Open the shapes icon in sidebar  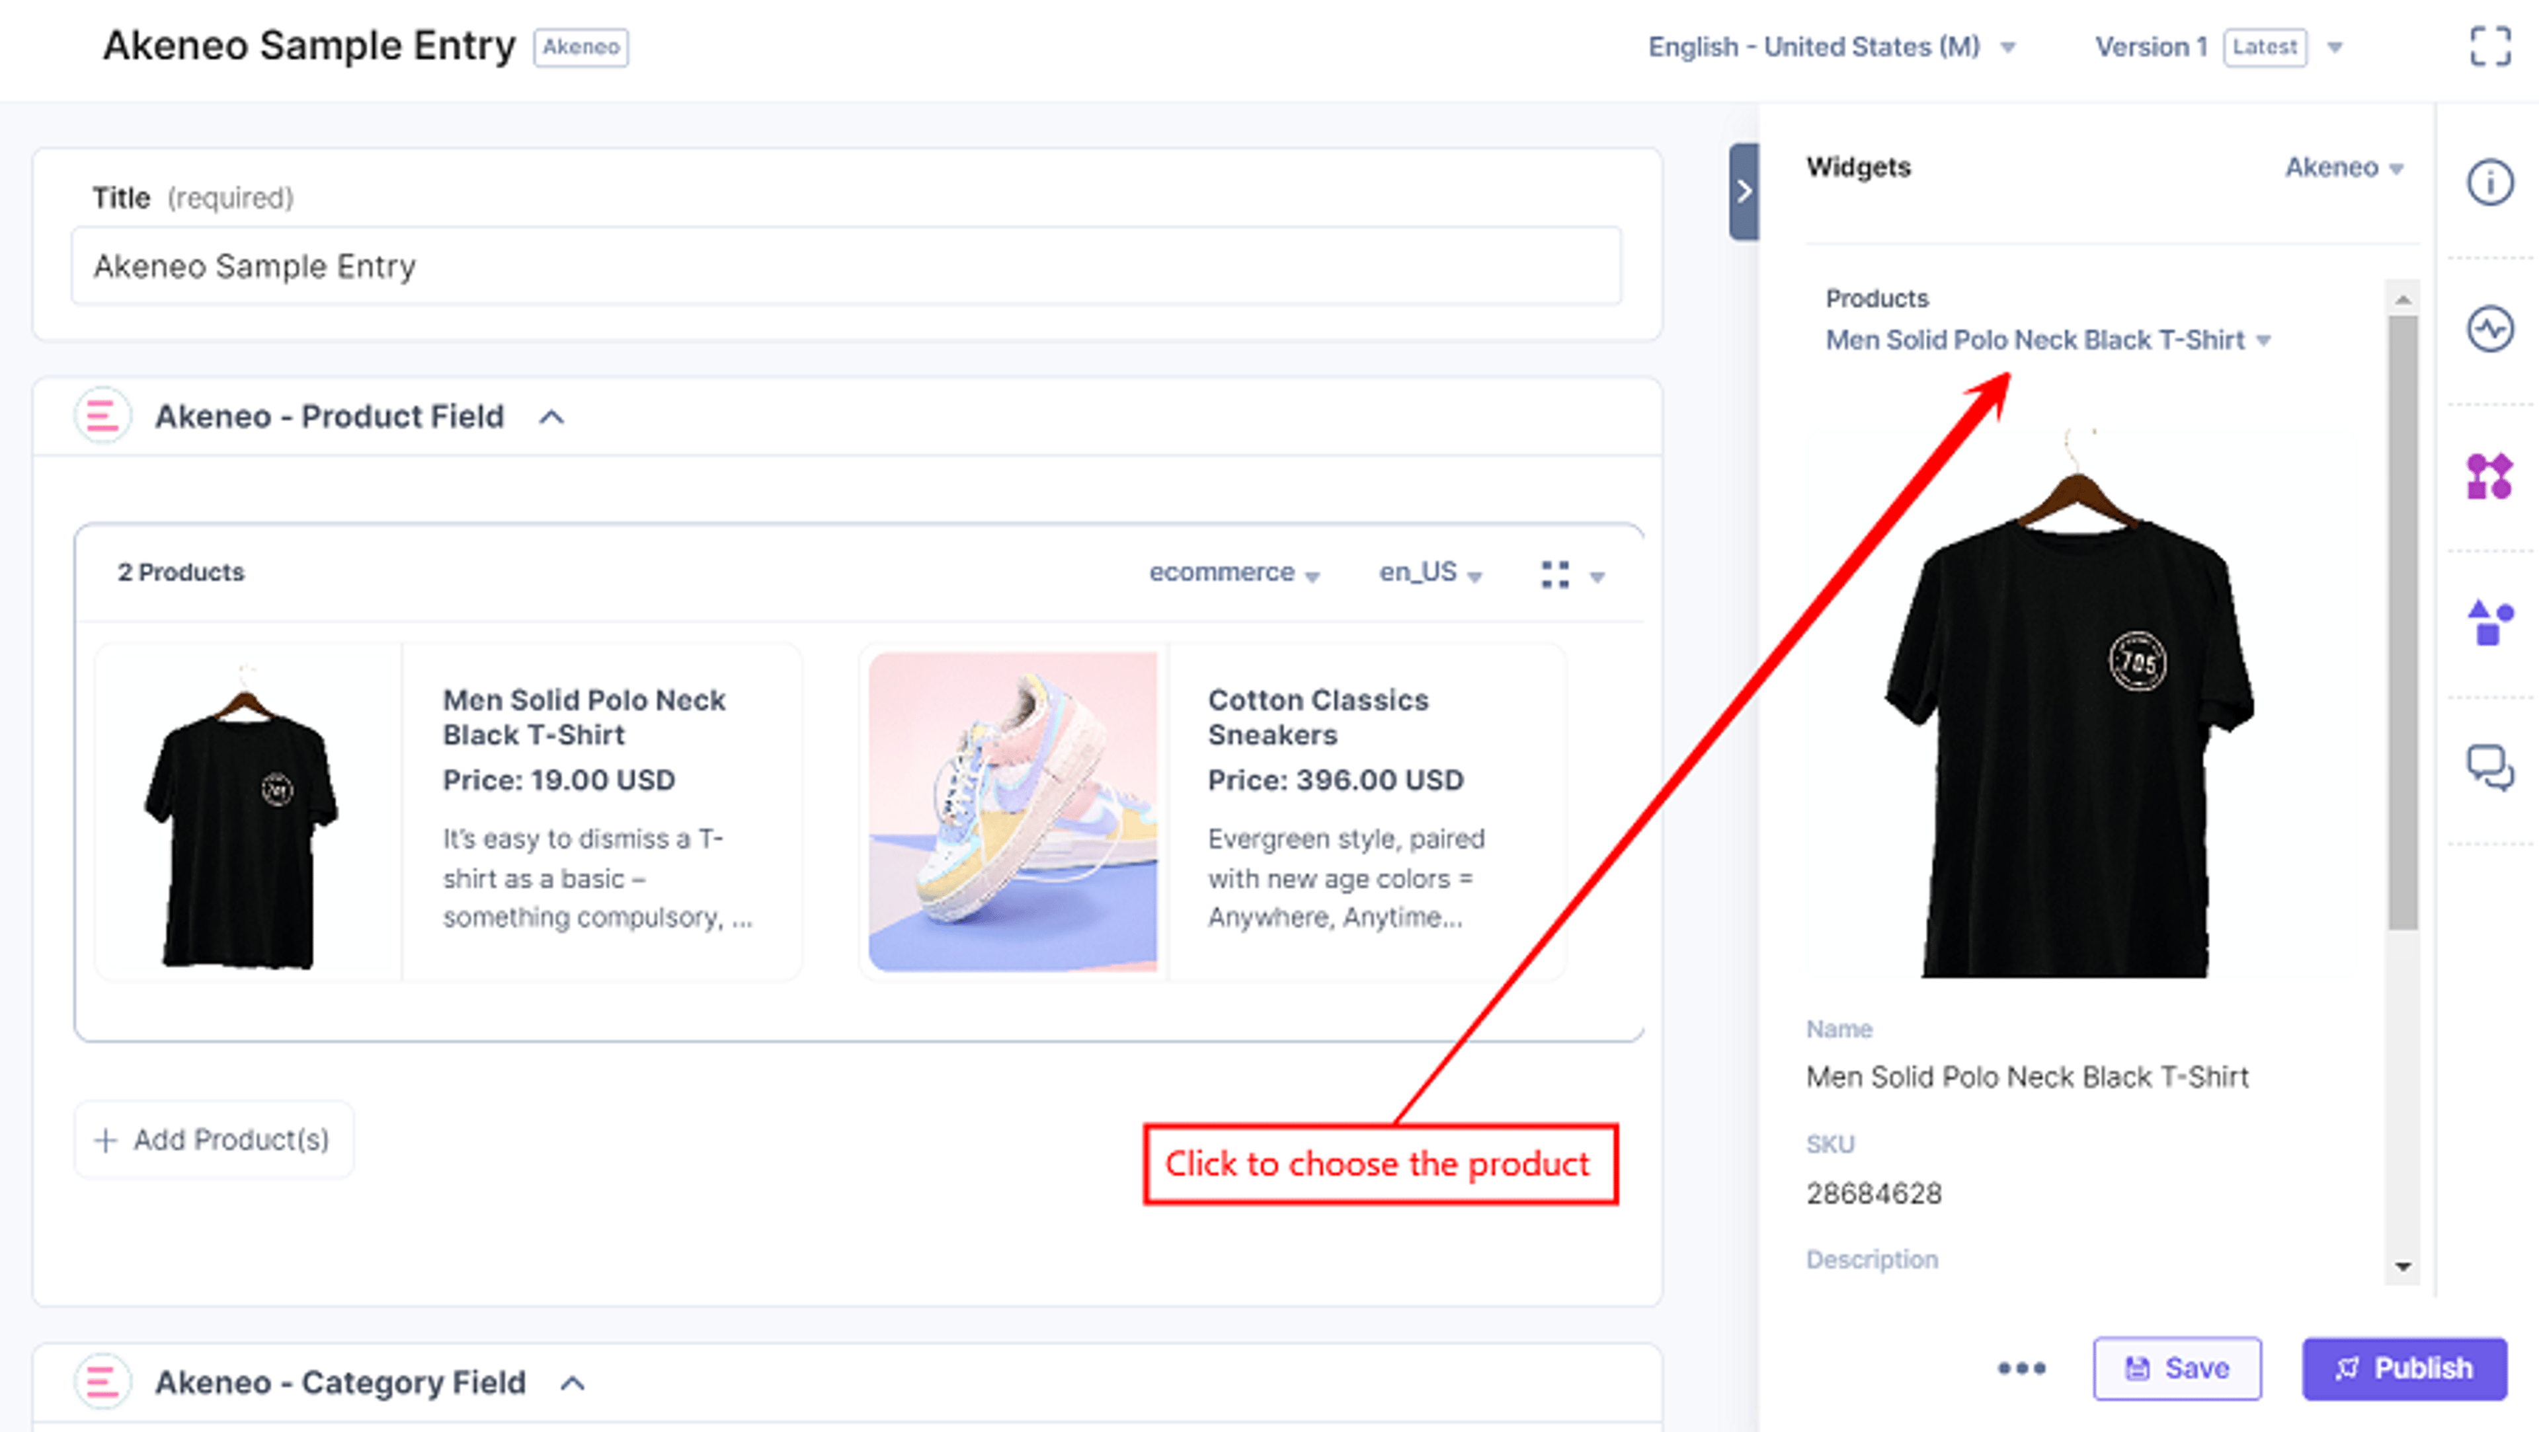[x=2489, y=622]
